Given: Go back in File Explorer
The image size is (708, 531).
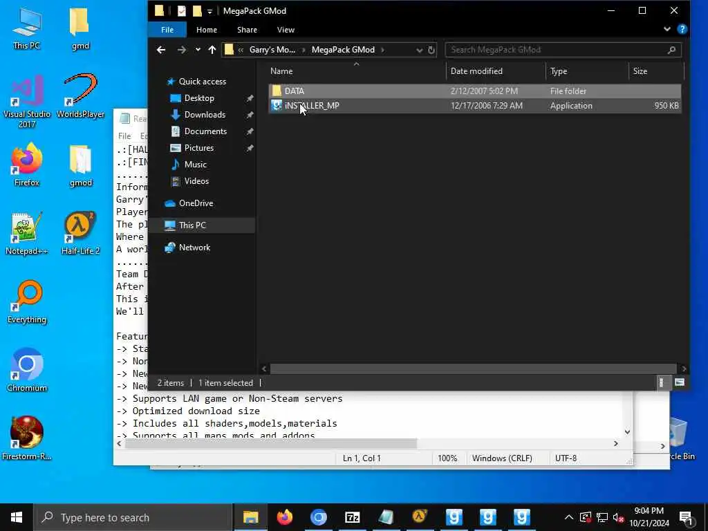Looking at the screenshot, I should point(161,50).
